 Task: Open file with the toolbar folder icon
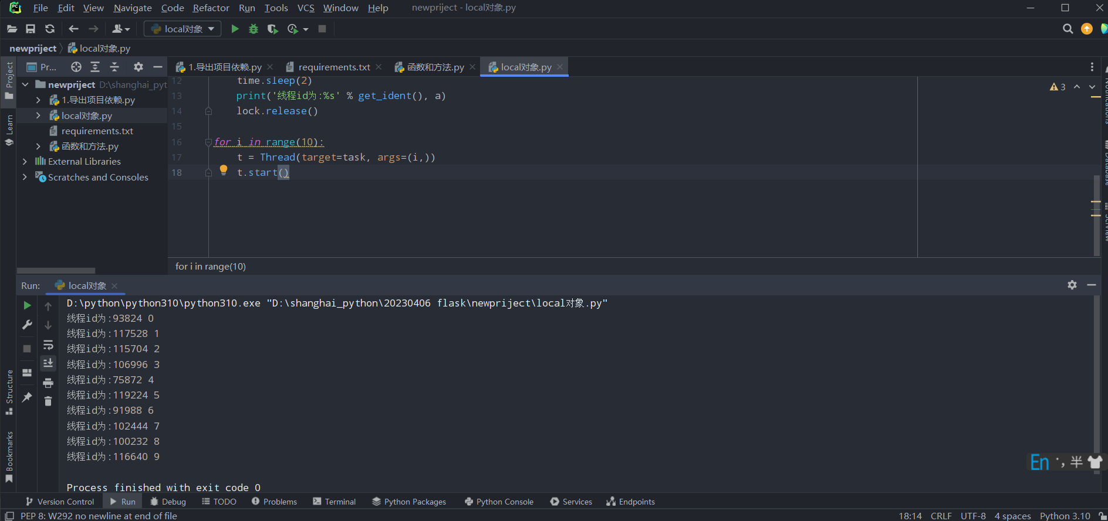(x=12, y=29)
